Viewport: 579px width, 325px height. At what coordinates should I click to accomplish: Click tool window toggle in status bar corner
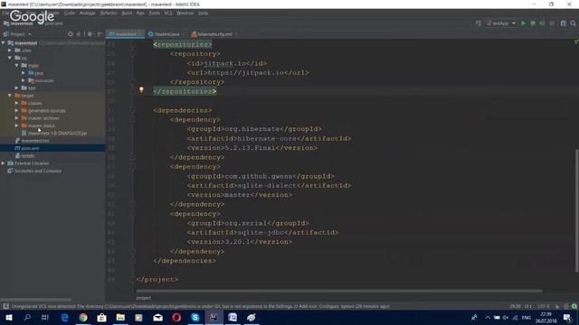click(5, 306)
